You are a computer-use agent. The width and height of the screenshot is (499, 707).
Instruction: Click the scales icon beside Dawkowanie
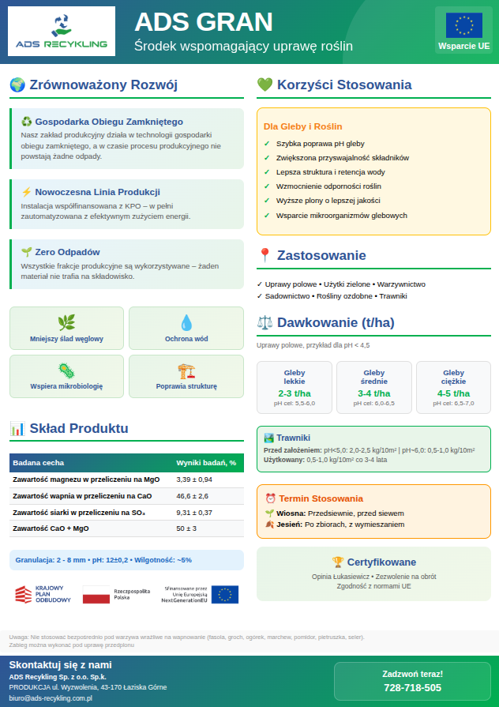[265, 323]
